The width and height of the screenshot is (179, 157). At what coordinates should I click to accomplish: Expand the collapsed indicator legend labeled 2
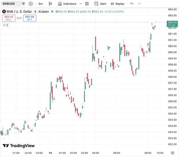point(5,25)
